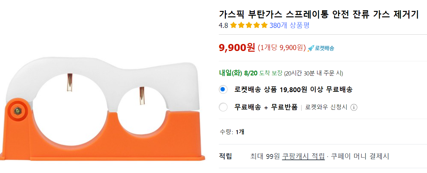Click the (1개당 9,900원) unit price text
The image size is (427, 173).
click(x=282, y=48)
